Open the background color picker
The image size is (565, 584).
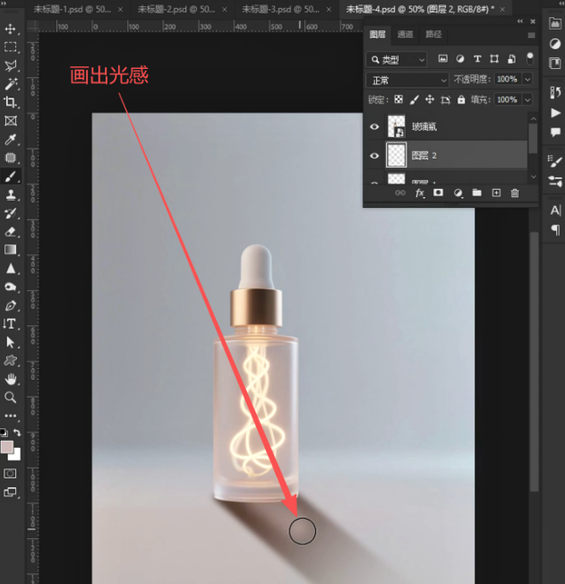point(16,456)
